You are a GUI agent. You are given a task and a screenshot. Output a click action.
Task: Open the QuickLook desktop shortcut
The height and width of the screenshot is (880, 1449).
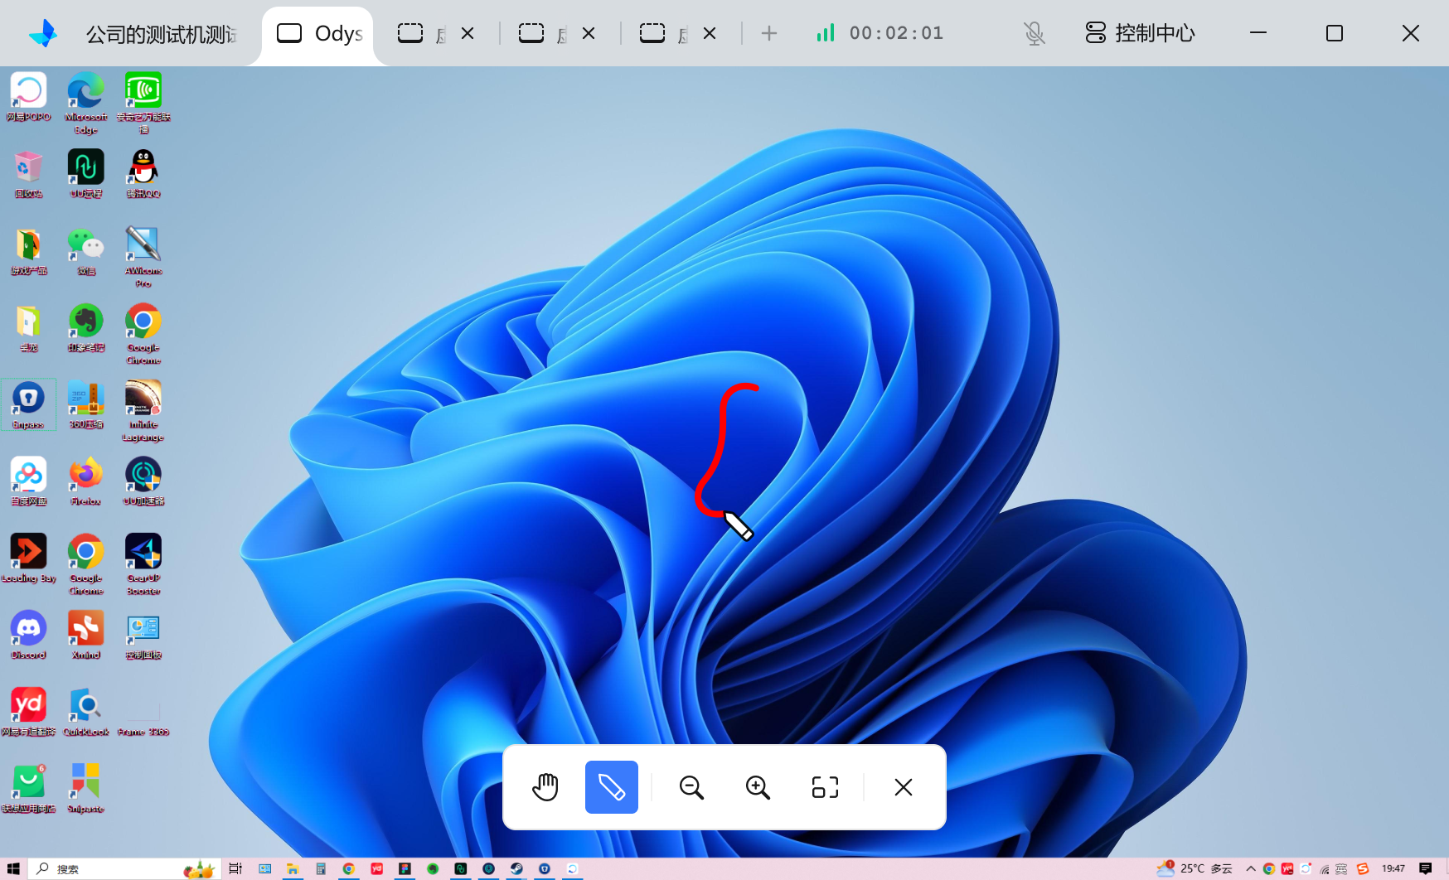point(86,713)
